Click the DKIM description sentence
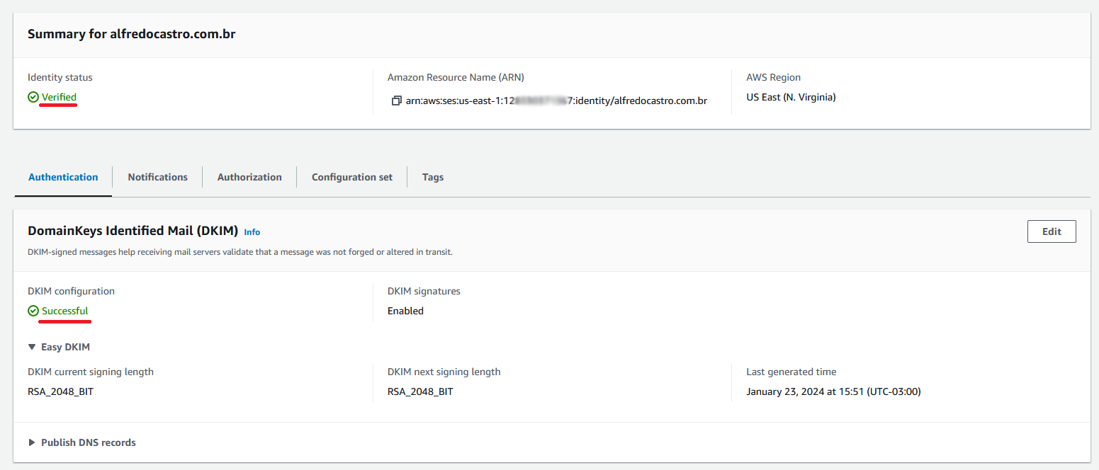Screen dimensions: 1099x470 (x=240, y=252)
